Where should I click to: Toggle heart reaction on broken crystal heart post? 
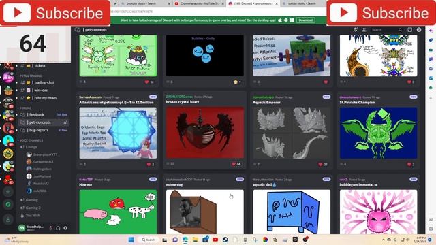[236, 164]
